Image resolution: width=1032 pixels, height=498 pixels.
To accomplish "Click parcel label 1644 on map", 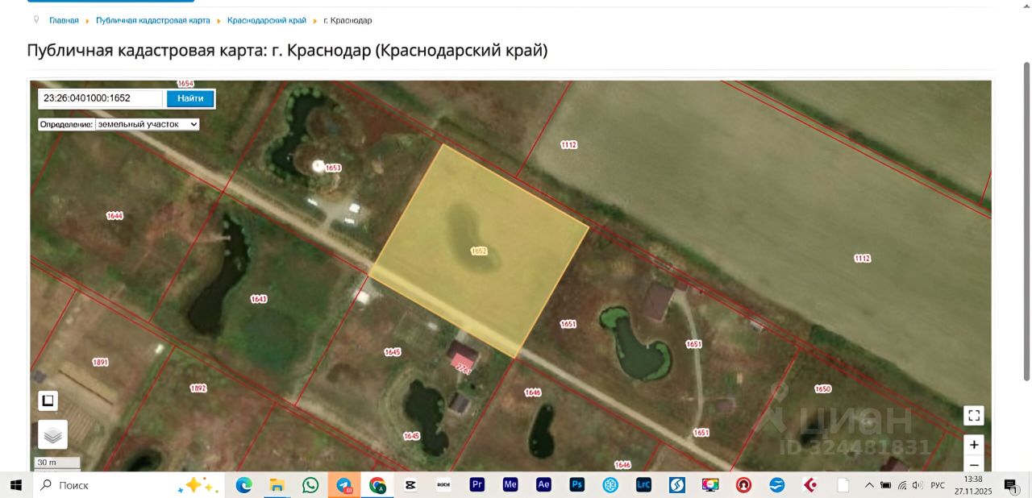I will (x=114, y=216).
